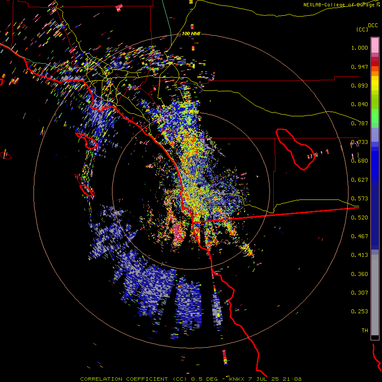The image size is (382, 382).
Task: Click the [CC] units label
Action: point(362,29)
